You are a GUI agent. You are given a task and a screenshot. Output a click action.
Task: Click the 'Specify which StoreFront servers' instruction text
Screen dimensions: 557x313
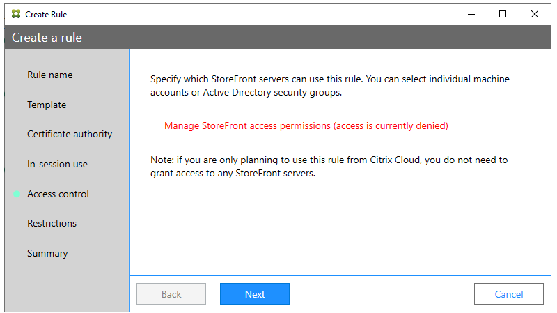[329, 86]
